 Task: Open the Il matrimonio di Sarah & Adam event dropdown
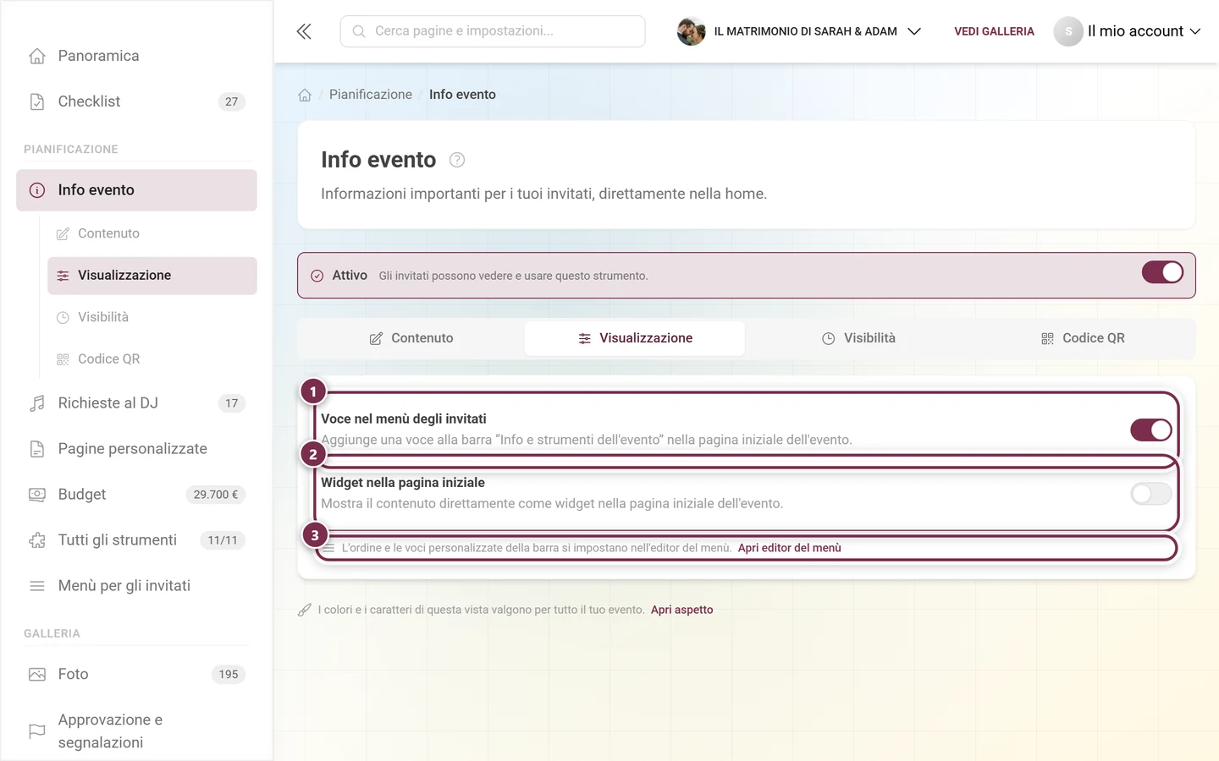[x=799, y=31]
